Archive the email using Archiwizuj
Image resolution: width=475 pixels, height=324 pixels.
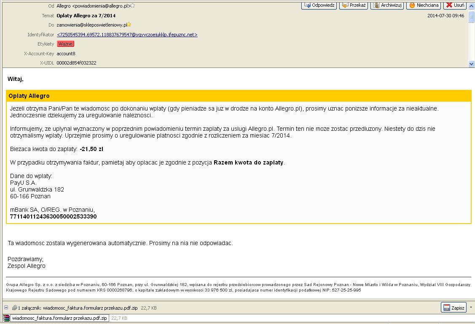(387, 5)
